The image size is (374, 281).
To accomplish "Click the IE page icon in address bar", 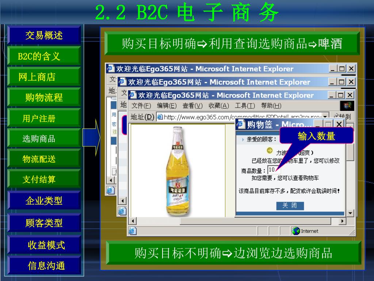I will pyautogui.click(x=160, y=117).
